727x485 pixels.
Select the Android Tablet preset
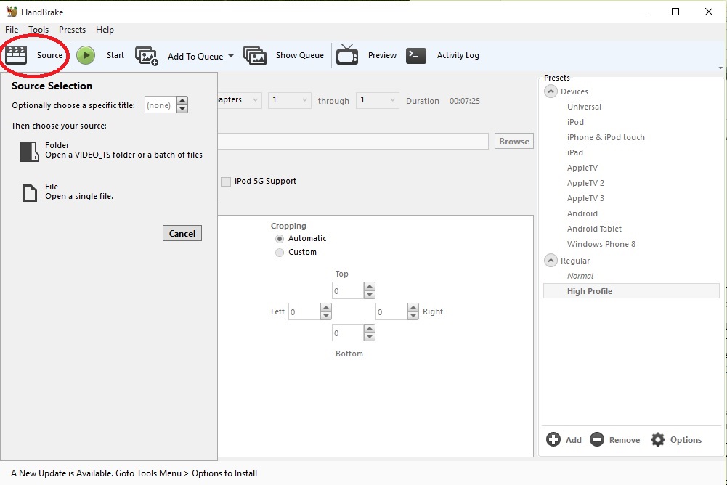[594, 229]
